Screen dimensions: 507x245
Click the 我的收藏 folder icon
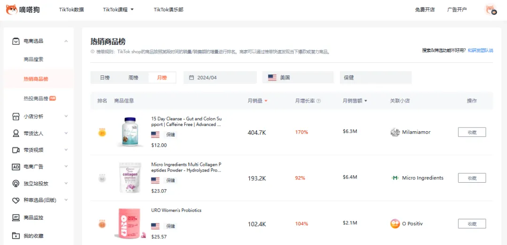(x=16, y=236)
